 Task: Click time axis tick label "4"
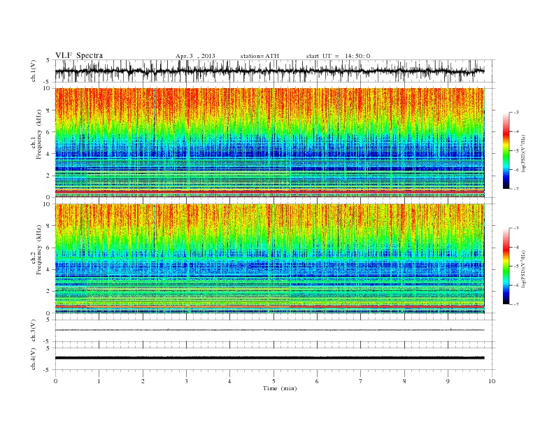coord(229,381)
